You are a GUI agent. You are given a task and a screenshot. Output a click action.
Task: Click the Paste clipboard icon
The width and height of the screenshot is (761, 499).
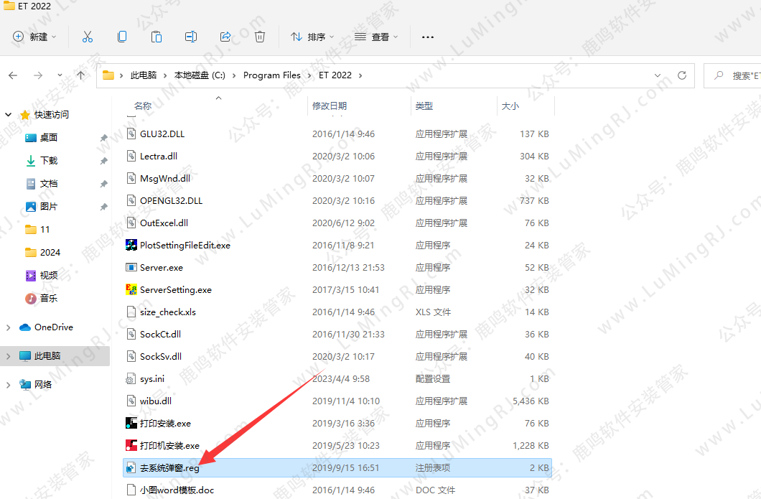tap(157, 37)
